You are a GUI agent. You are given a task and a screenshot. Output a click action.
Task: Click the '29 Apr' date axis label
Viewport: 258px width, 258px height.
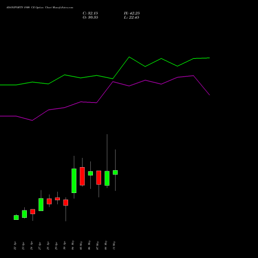[x=56, y=246]
